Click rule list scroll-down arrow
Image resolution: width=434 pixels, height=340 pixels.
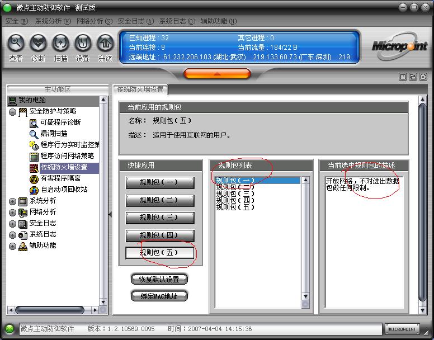[305, 296]
